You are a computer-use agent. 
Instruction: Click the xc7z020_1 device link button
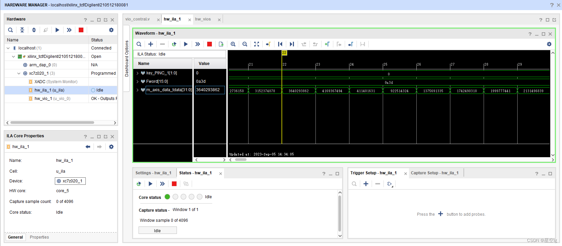70,181
